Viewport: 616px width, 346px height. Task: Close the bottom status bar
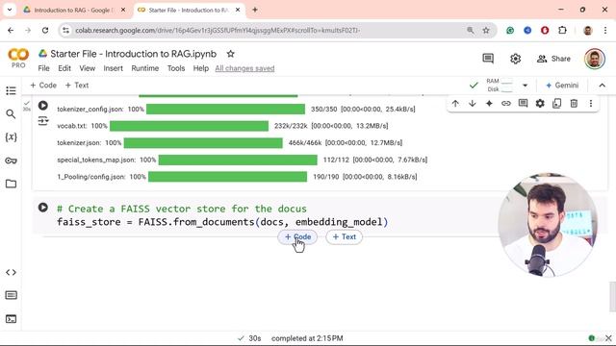[x=608, y=338]
